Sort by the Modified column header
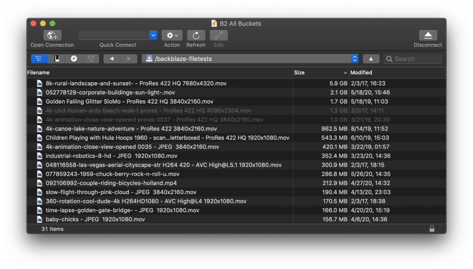Image resolution: width=473 pixels, height=269 pixels. 361,73
